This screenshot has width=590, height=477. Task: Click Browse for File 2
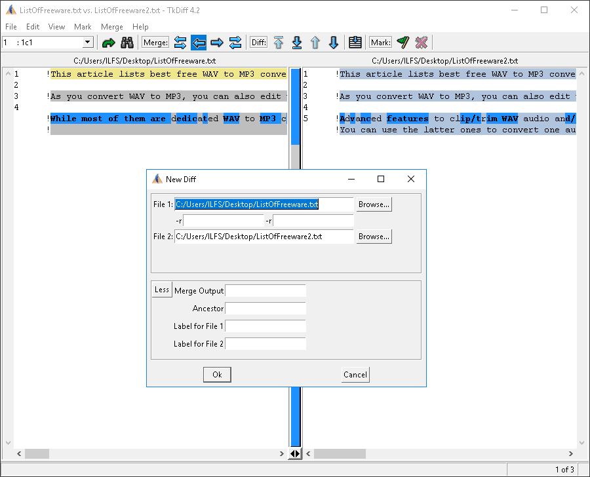tap(374, 237)
